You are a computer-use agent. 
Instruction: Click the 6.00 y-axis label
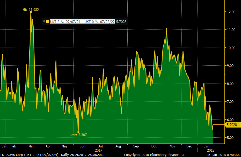(230, 120)
